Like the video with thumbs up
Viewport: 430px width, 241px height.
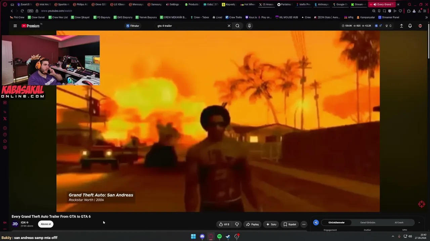coord(224,224)
